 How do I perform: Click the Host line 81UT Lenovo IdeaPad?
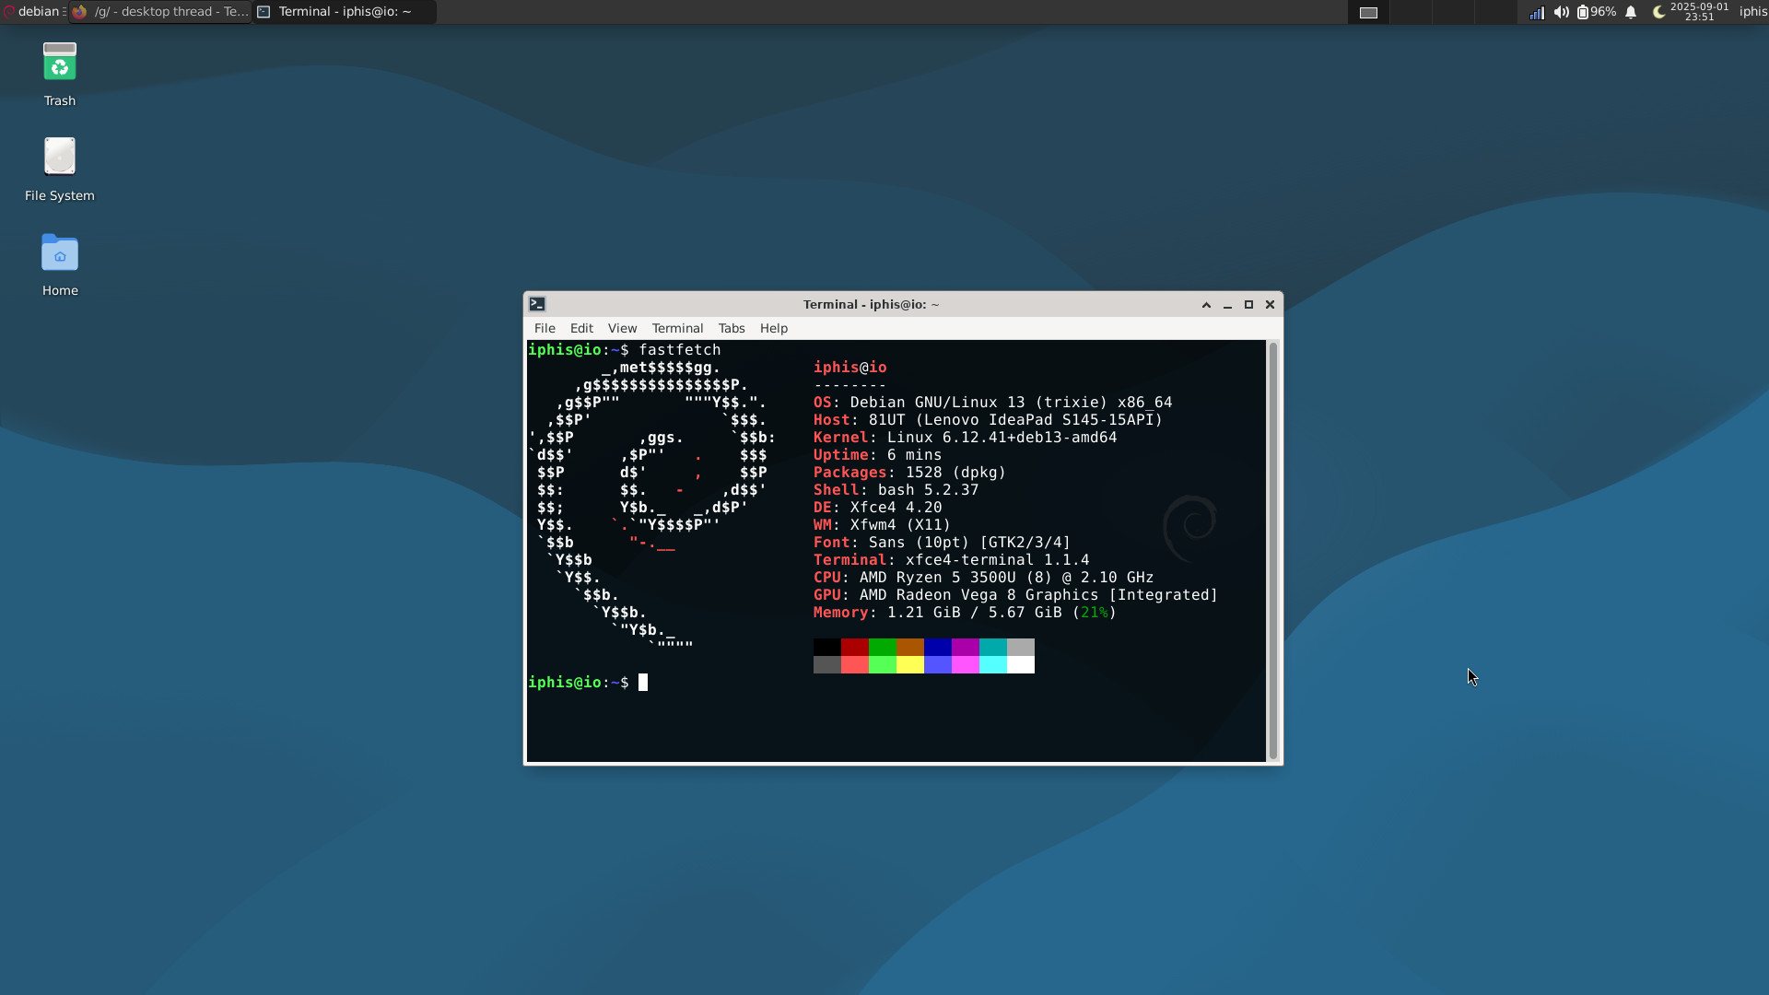(x=988, y=420)
